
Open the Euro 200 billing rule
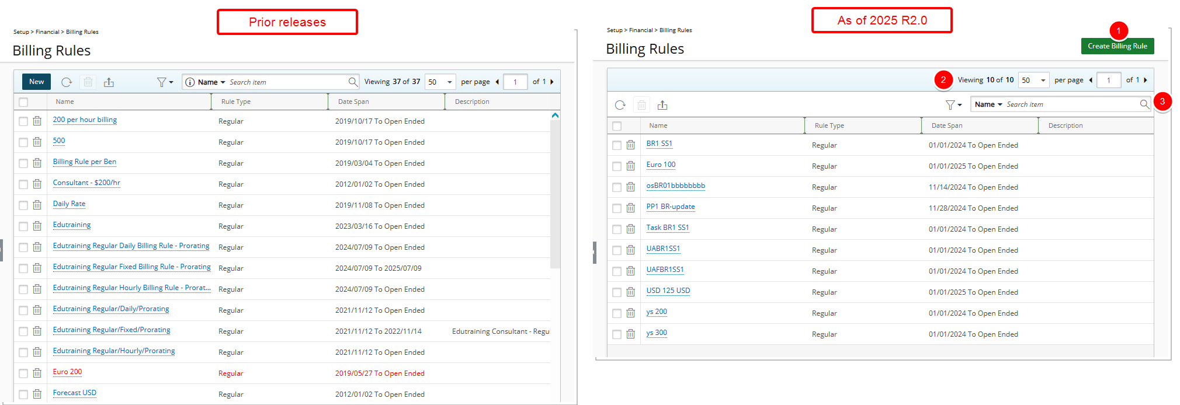[x=67, y=372]
